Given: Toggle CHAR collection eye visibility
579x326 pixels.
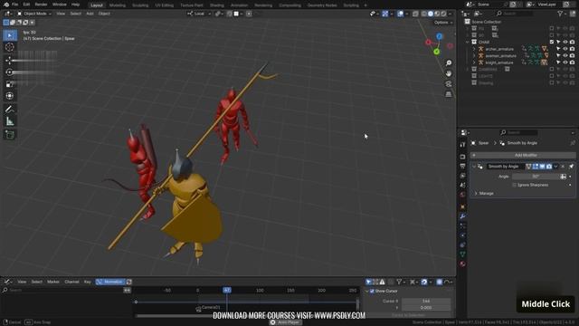Looking at the screenshot, I should pos(565,43).
